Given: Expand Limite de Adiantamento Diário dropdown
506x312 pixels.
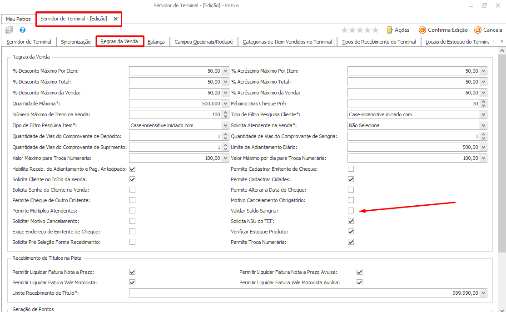Looking at the screenshot, I should click(483, 148).
